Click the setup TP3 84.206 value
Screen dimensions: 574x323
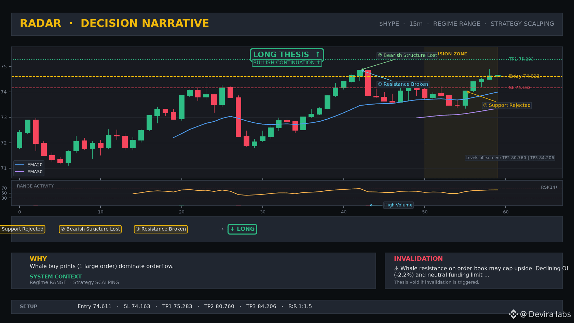point(261,306)
